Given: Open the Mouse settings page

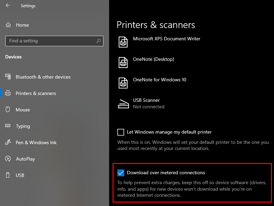Looking at the screenshot, I should 23,110.
